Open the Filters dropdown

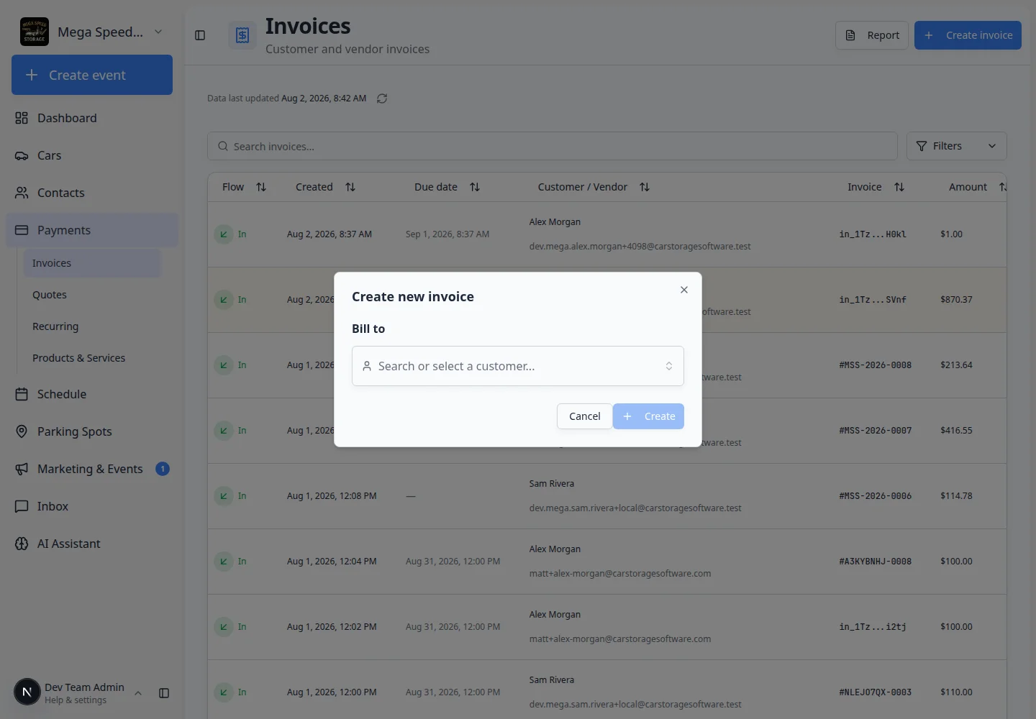coord(957,146)
